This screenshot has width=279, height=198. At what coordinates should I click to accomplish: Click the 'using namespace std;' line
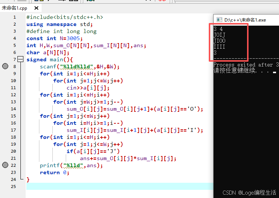click(59, 25)
